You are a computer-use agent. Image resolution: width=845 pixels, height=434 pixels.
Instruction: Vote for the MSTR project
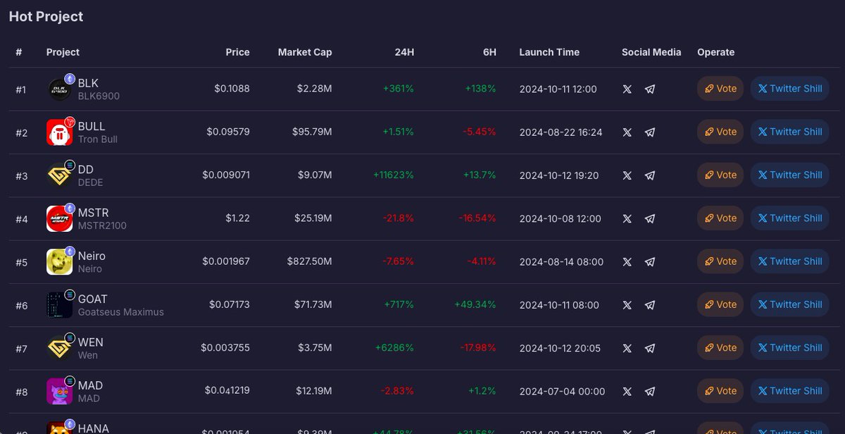[720, 218]
